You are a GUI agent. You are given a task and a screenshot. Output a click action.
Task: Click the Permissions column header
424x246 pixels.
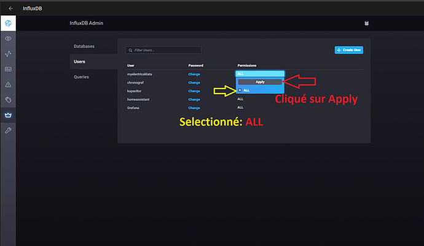coord(247,65)
